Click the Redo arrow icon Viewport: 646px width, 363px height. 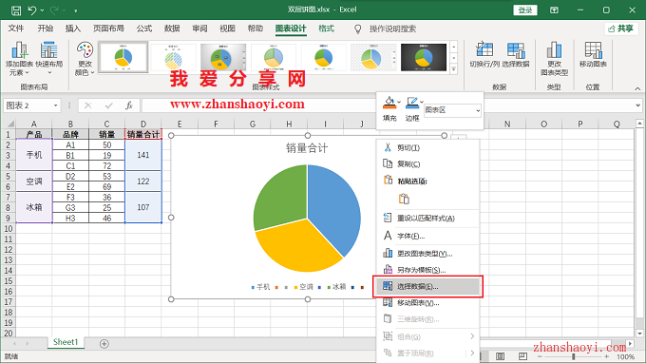[x=54, y=10]
